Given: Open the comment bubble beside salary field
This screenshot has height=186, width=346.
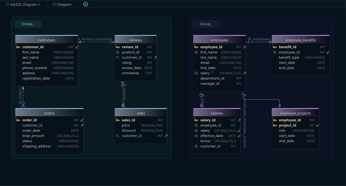Looking at the screenshot, I should coord(211,72).
